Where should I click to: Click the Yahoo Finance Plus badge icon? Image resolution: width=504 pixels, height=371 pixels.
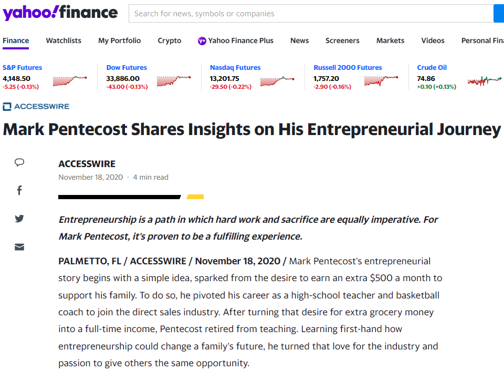click(x=202, y=40)
